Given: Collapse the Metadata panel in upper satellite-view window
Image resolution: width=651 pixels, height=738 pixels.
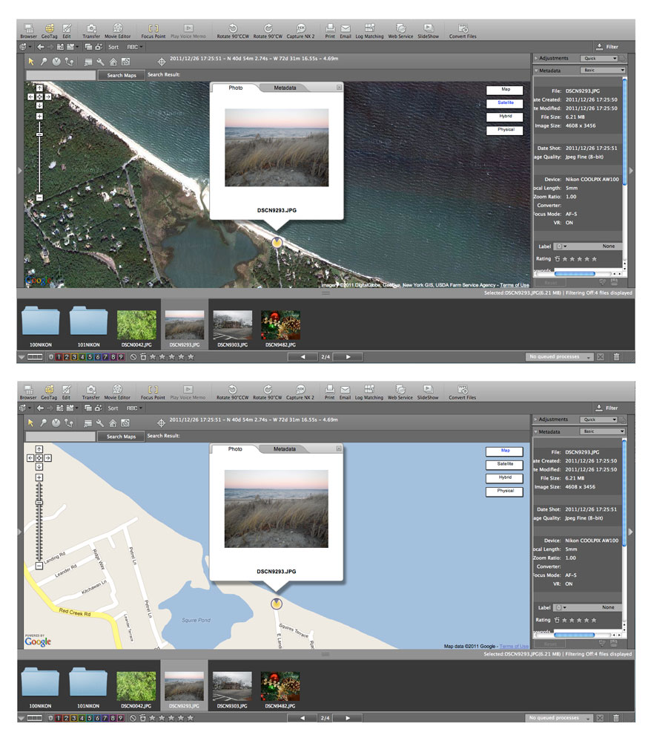Looking at the screenshot, I should pyautogui.click(x=536, y=71).
